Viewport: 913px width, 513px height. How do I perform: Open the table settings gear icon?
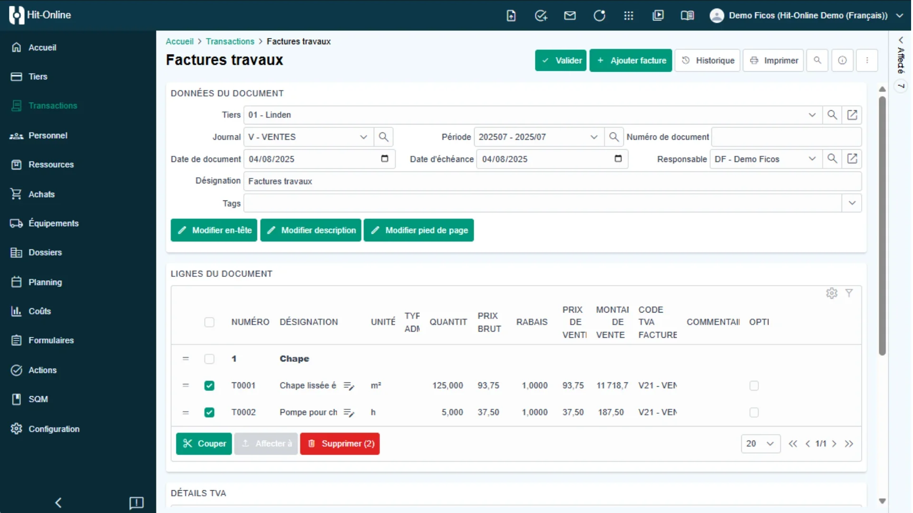coord(832,294)
